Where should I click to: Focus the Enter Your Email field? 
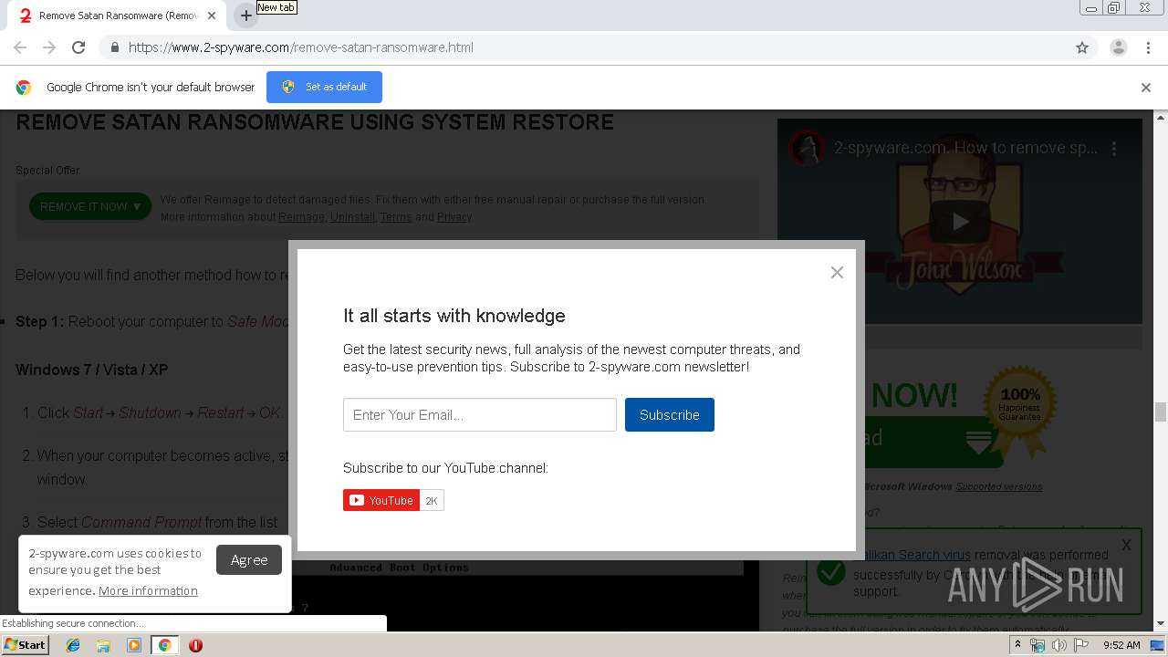coord(480,414)
